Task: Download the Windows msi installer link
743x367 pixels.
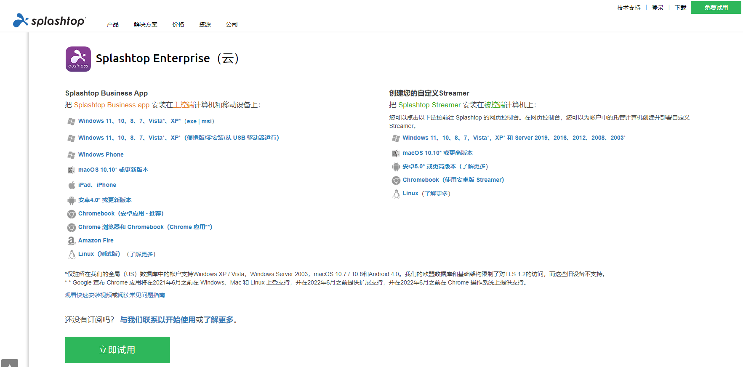Action: tap(206, 121)
